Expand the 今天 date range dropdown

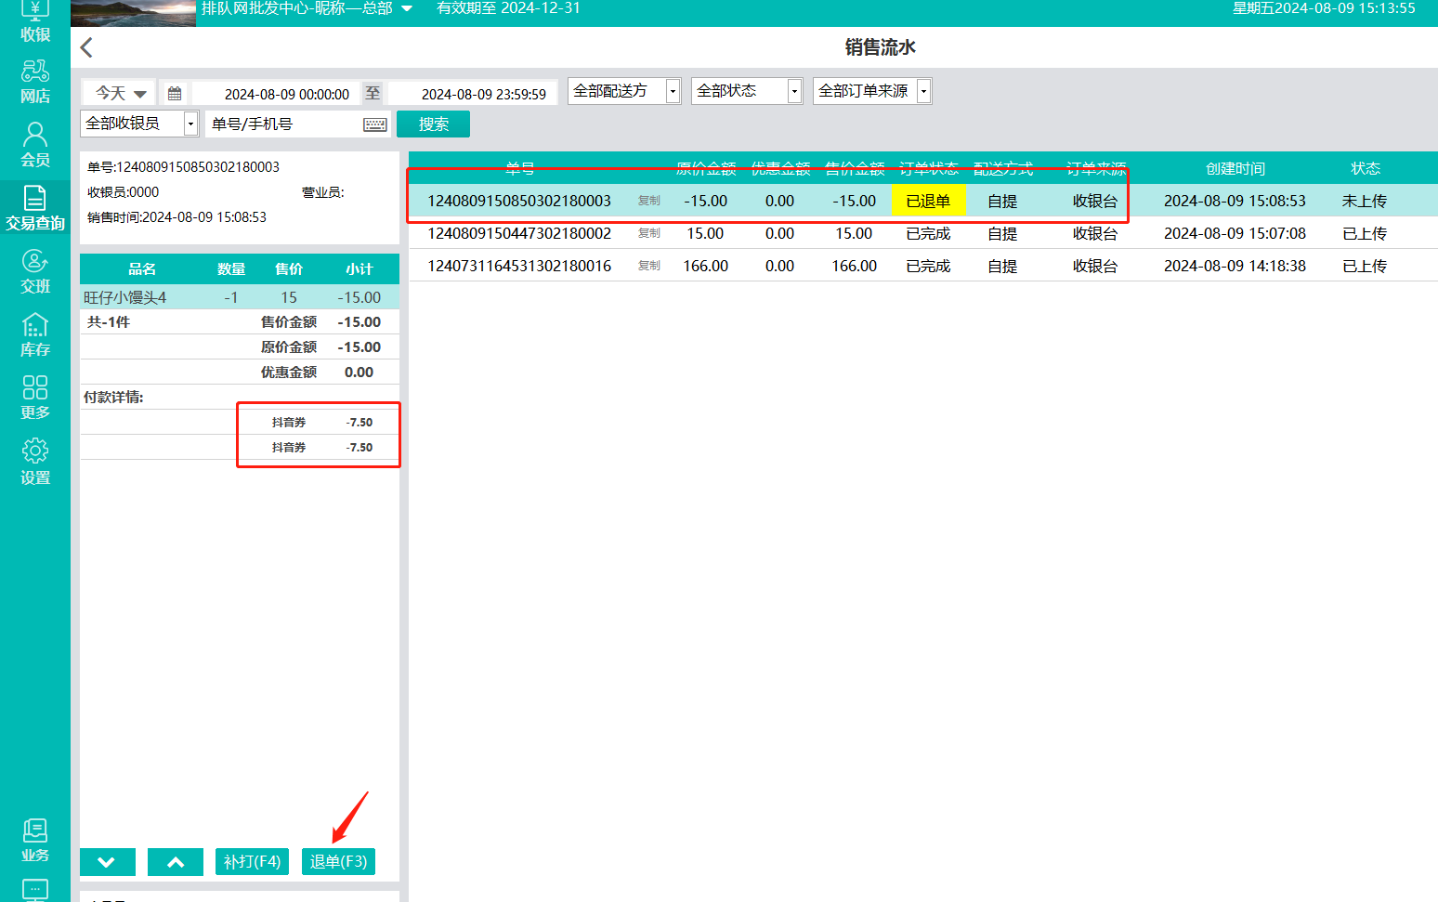tap(121, 94)
